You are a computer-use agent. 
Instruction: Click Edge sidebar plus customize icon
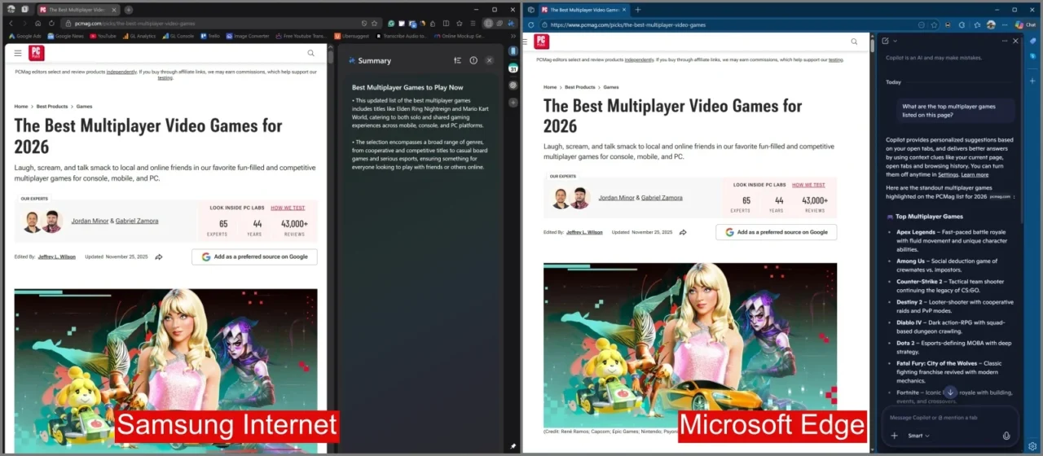[1032, 81]
